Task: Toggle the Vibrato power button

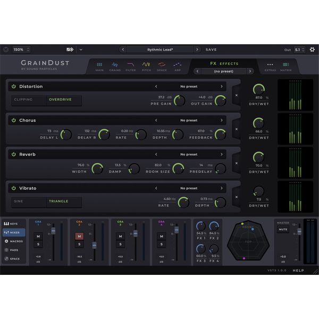Action: click(14, 188)
